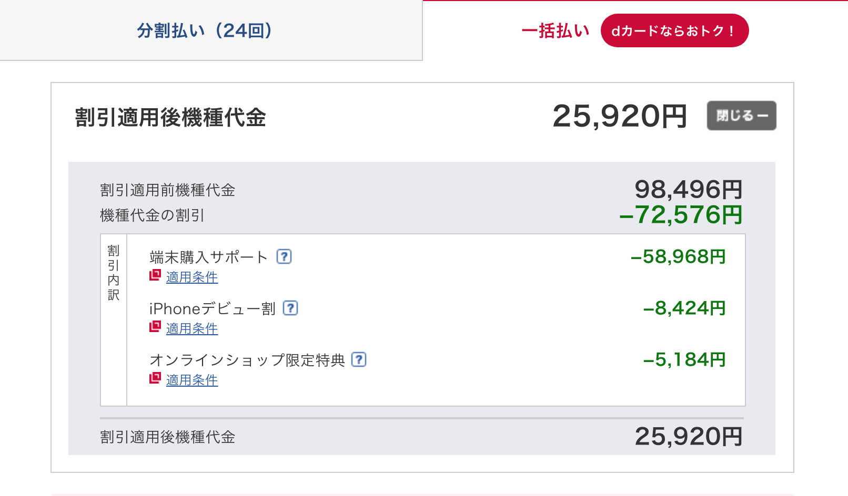848x496 pixels.
Task: Select the 一括払い payment tab
Action: click(556, 30)
